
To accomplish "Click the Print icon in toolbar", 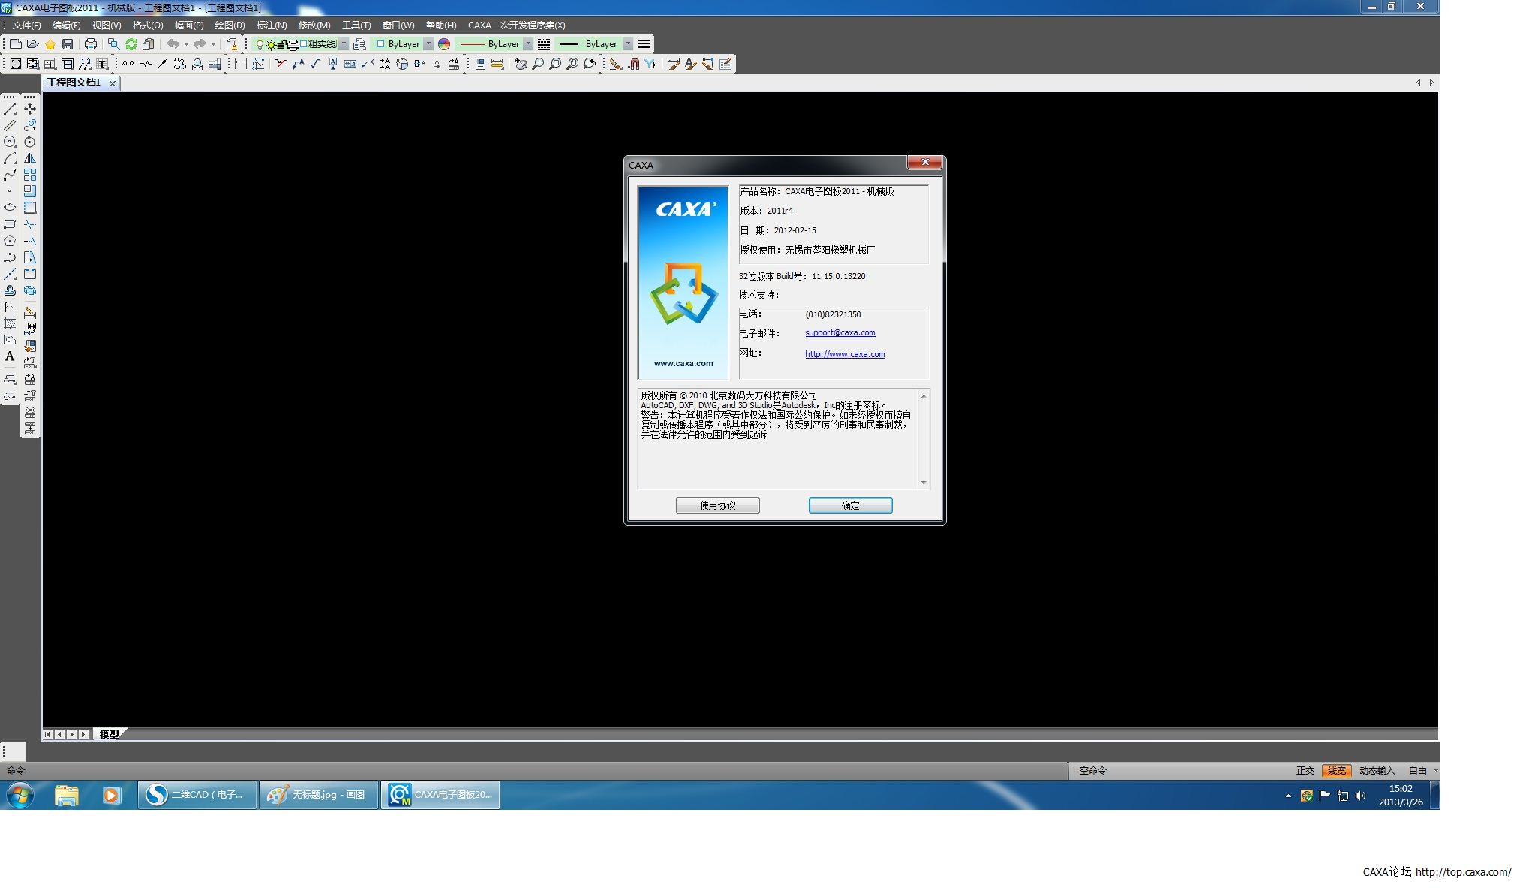I will pos(91,44).
